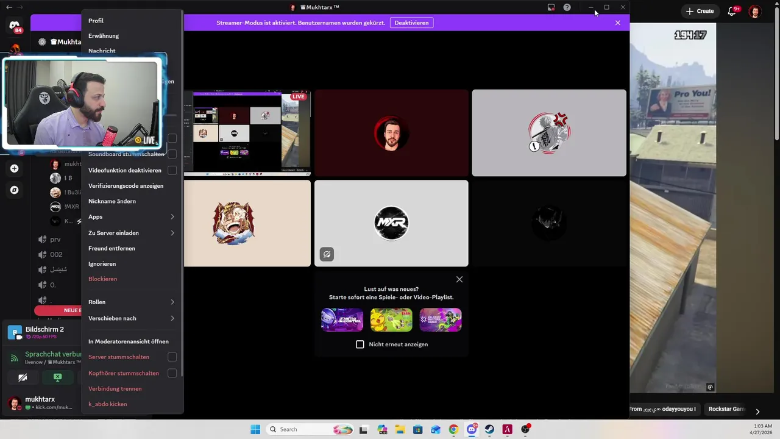Image resolution: width=780 pixels, height=439 pixels.
Task: Open Microsoft Store from the taskbar
Action: click(417, 429)
